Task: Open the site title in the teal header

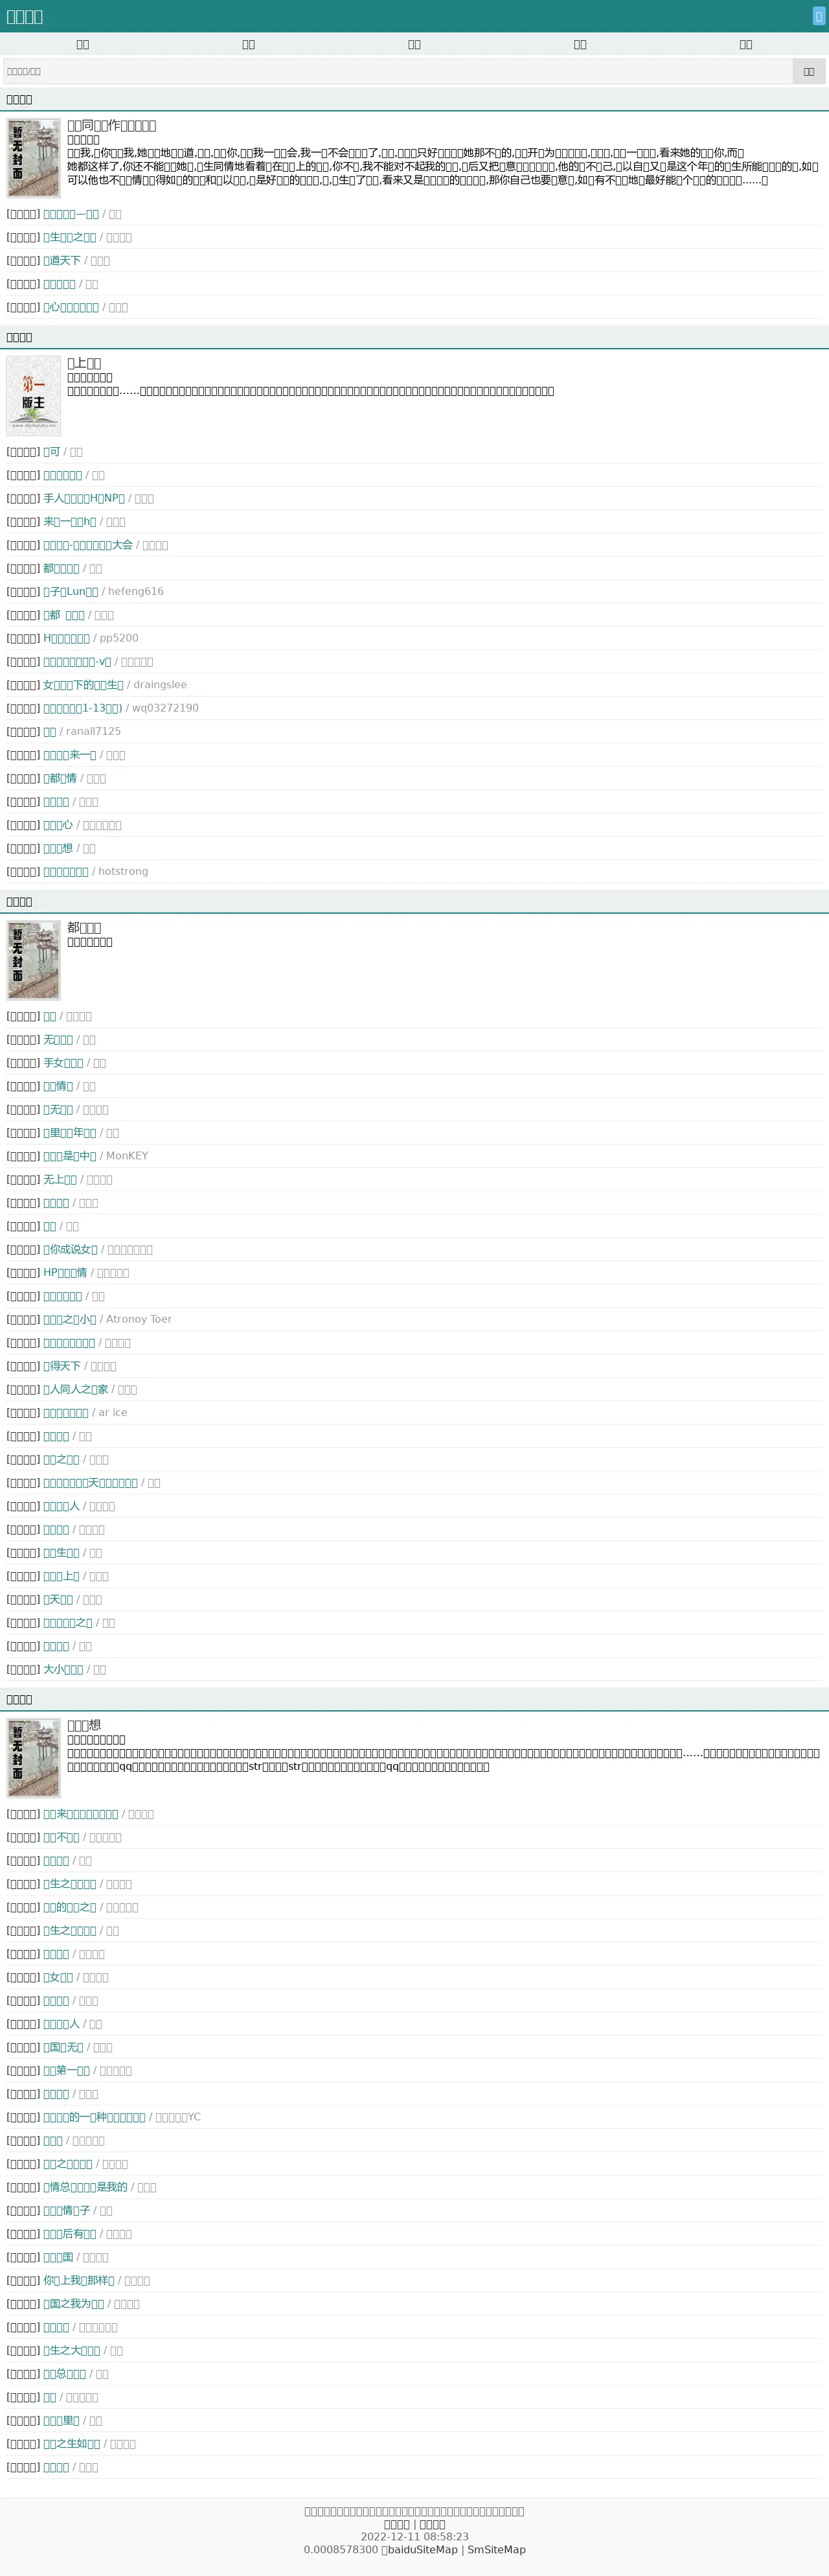Action: tap(25, 16)
